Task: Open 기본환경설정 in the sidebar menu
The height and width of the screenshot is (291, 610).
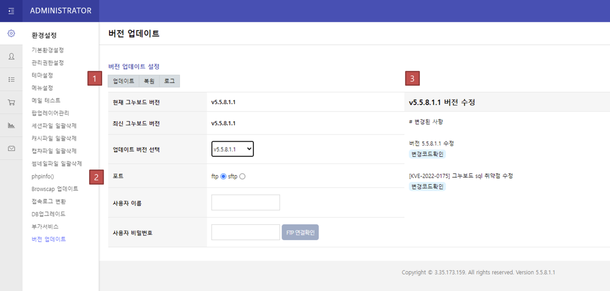Action: 48,50
